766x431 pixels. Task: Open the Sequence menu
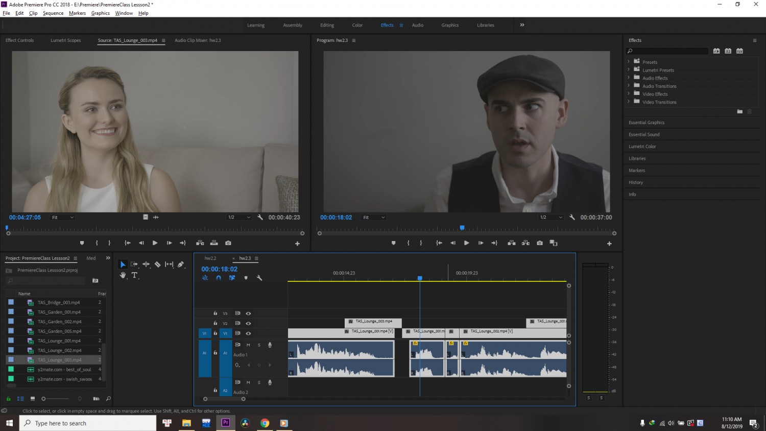pyautogui.click(x=53, y=13)
